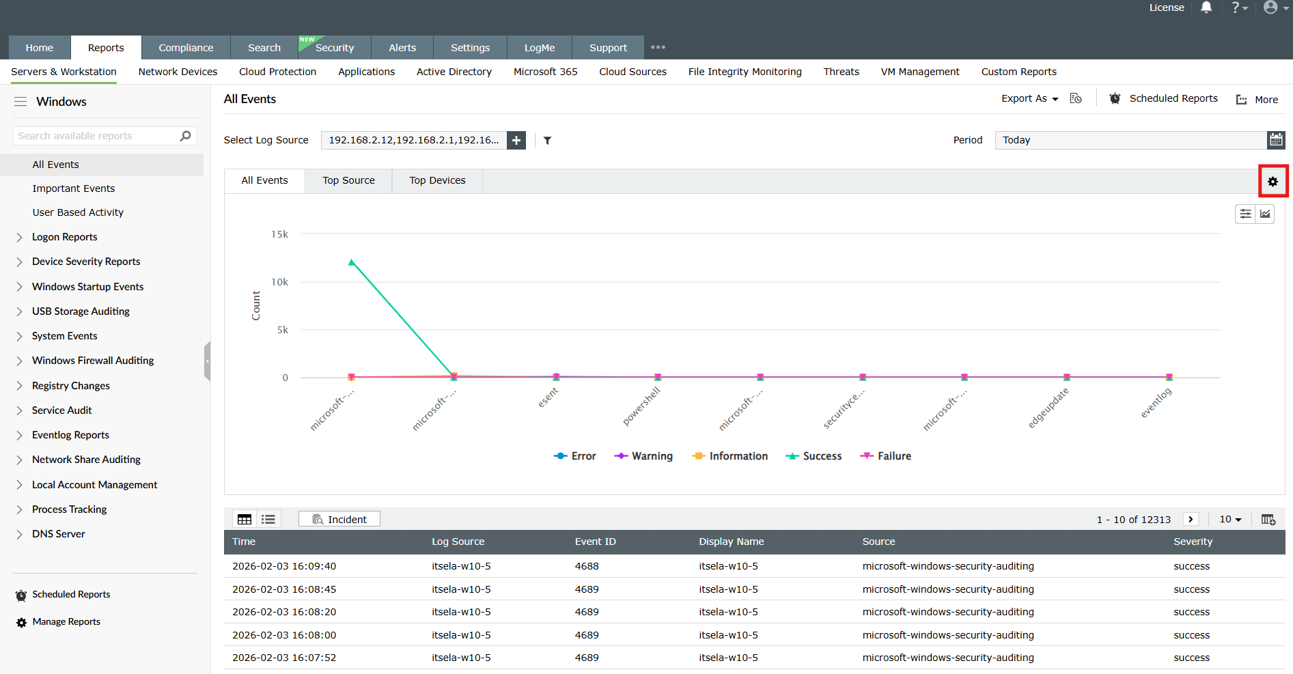Switch to table grid view

click(245, 520)
